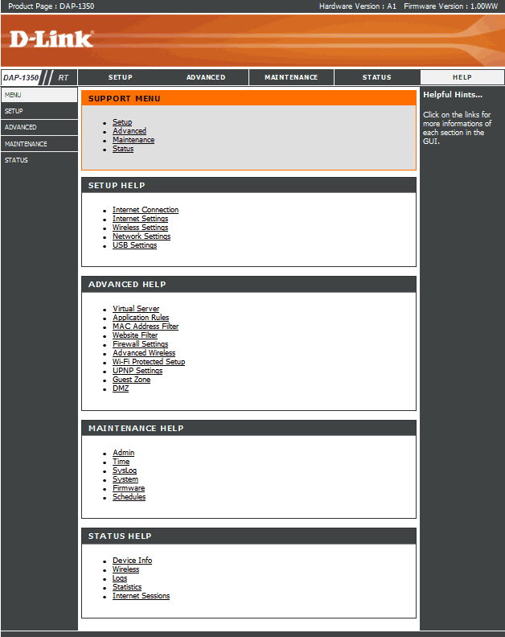Open the Device Info help link
Screen dimensions: 505x637
pyautogui.click(x=132, y=561)
